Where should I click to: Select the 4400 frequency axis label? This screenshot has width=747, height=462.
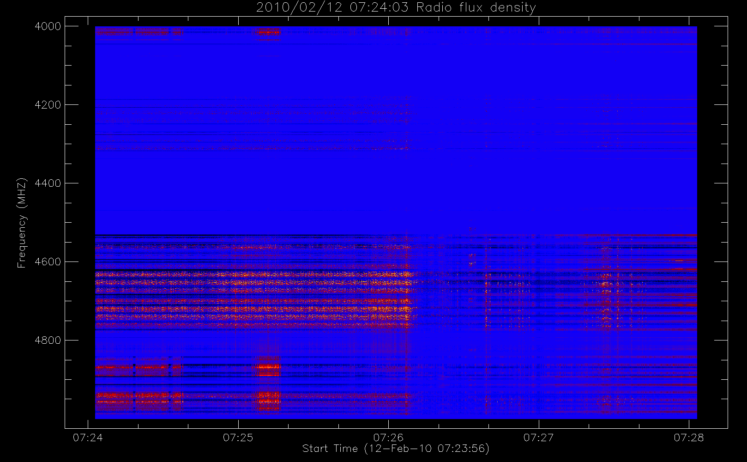point(48,183)
